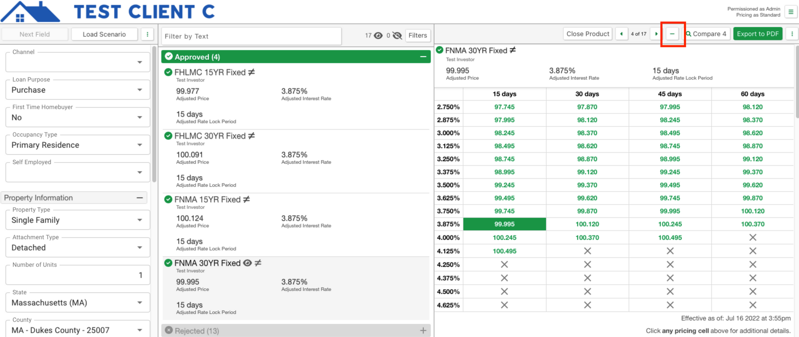
Task: Open the Loan Purpose dropdown
Action: [x=78, y=90]
